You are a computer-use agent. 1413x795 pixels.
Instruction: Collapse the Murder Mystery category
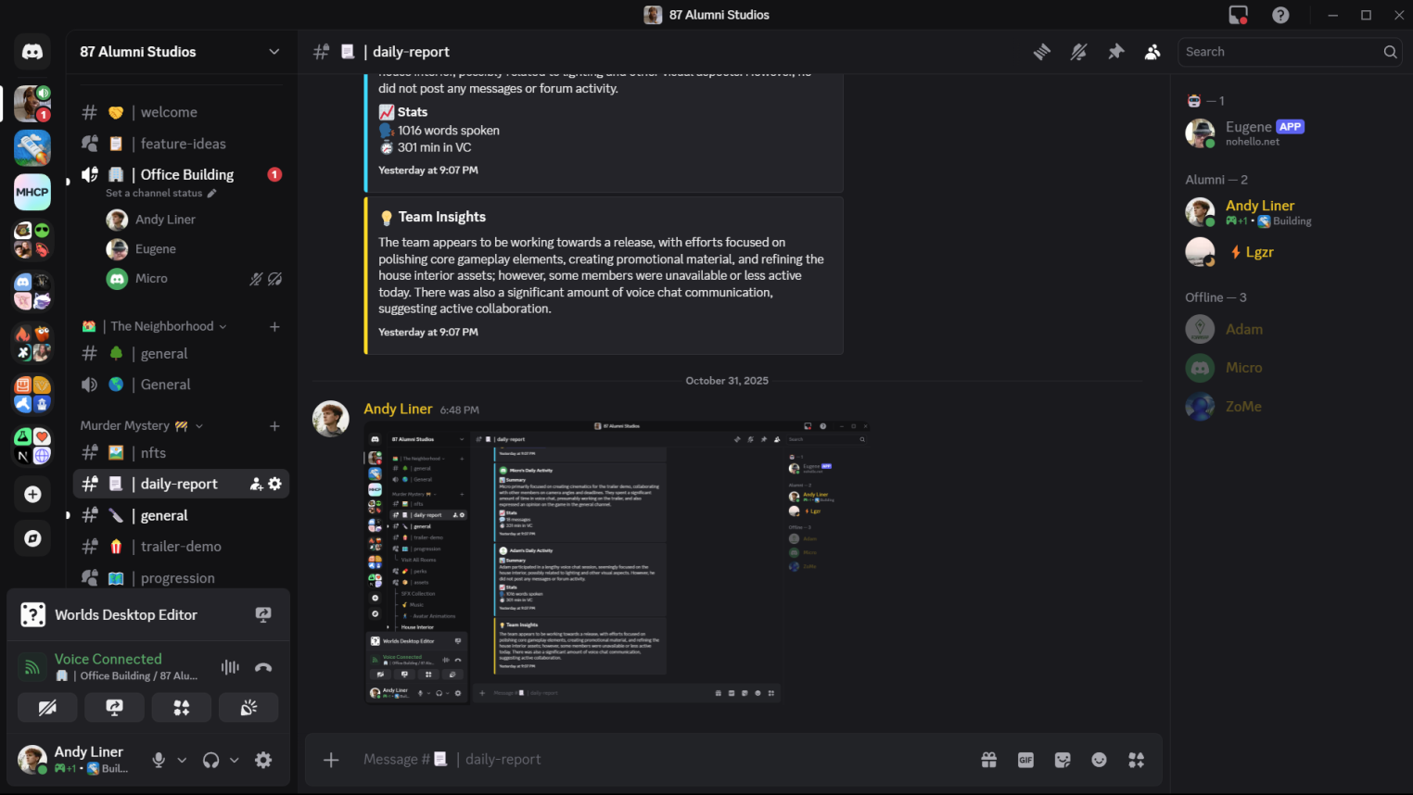142,425
